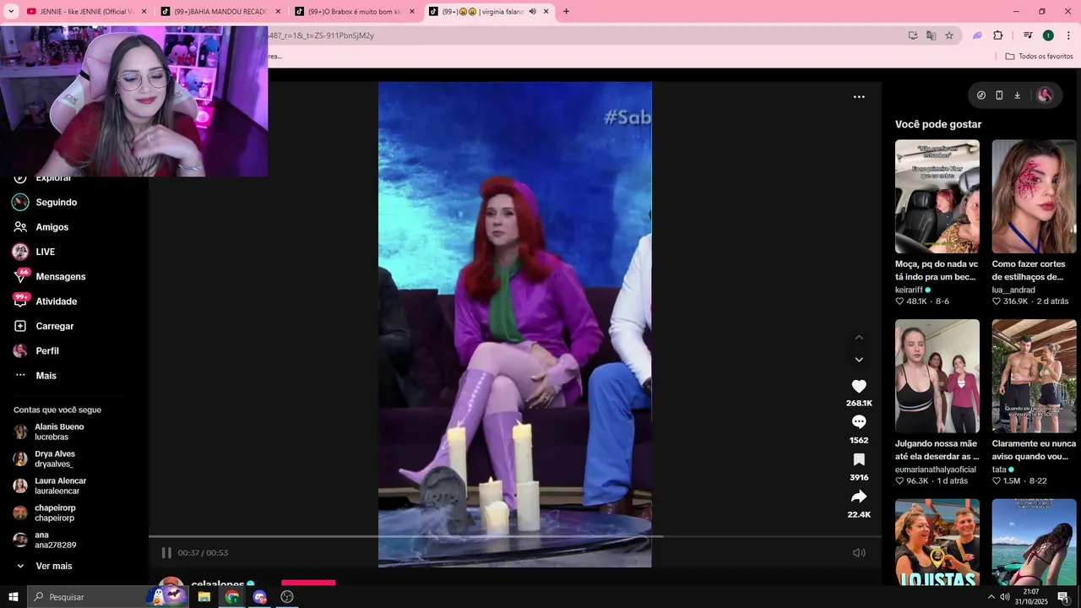Go to the previous video up arrow
Image resolution: width=1081 pixels, height=608 pixels.
tap(859, 337)
